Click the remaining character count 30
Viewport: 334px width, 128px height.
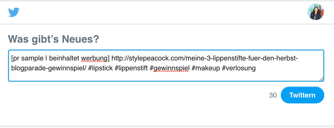[x=273, y=95]
